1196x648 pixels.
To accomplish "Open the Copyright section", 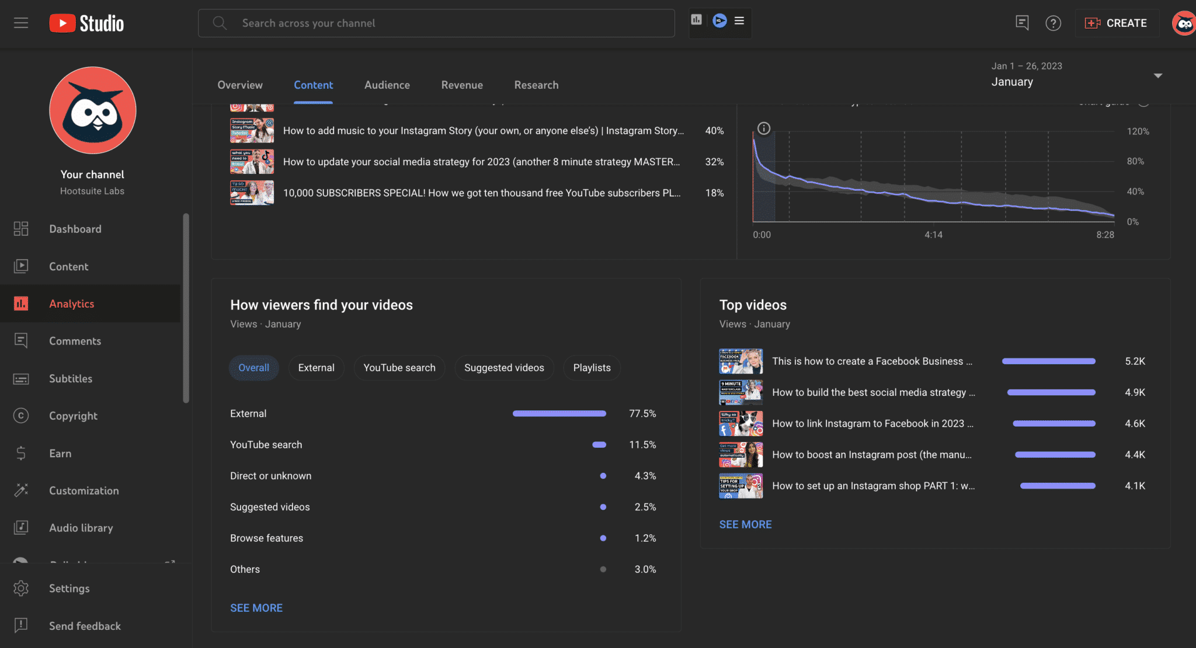I will (x=73, y=416).
